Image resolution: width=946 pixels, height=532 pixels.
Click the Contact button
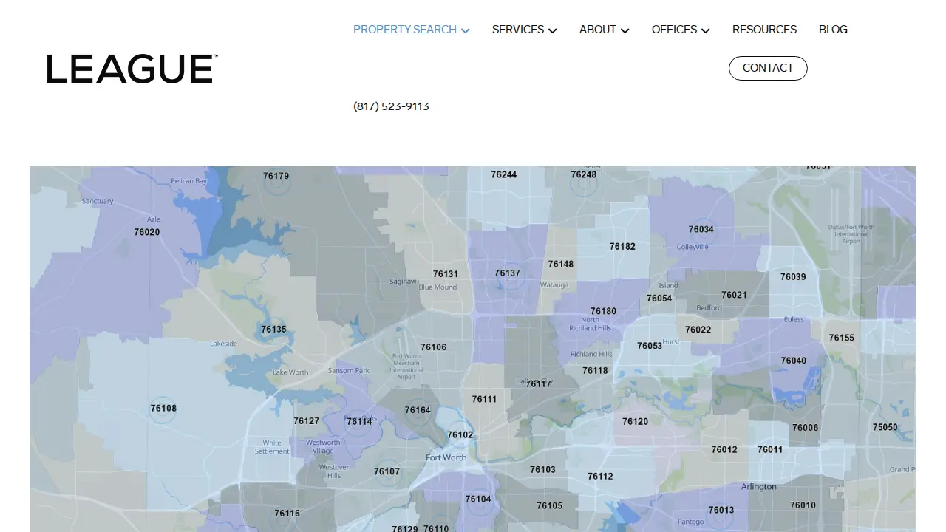(768, 68)
